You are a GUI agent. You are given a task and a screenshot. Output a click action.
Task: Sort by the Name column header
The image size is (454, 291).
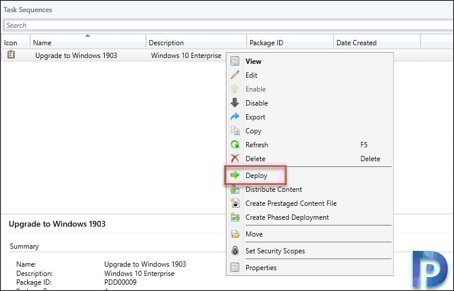[x=88, y=43]
